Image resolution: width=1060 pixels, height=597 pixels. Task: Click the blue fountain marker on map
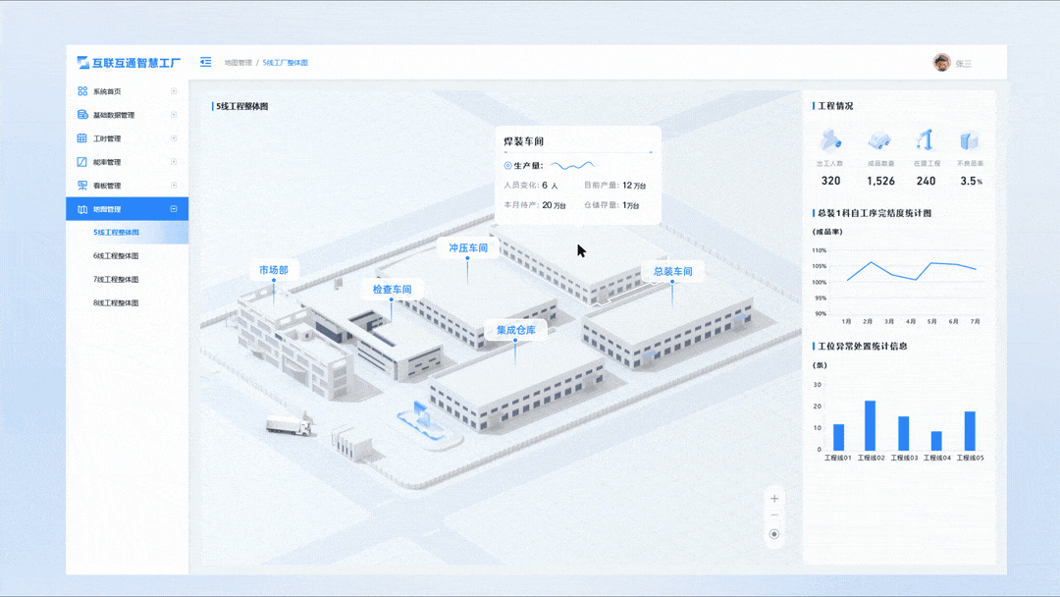[423, 418]
